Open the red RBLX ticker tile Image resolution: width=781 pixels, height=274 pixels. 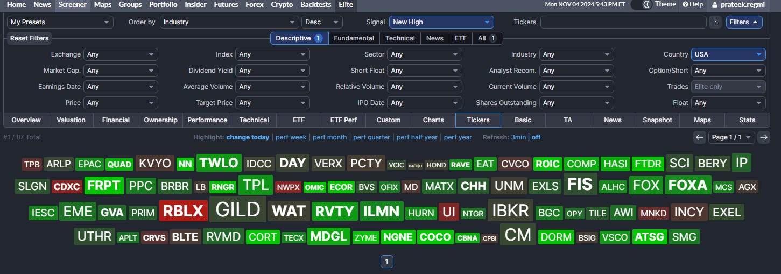[x=184, y=211]
